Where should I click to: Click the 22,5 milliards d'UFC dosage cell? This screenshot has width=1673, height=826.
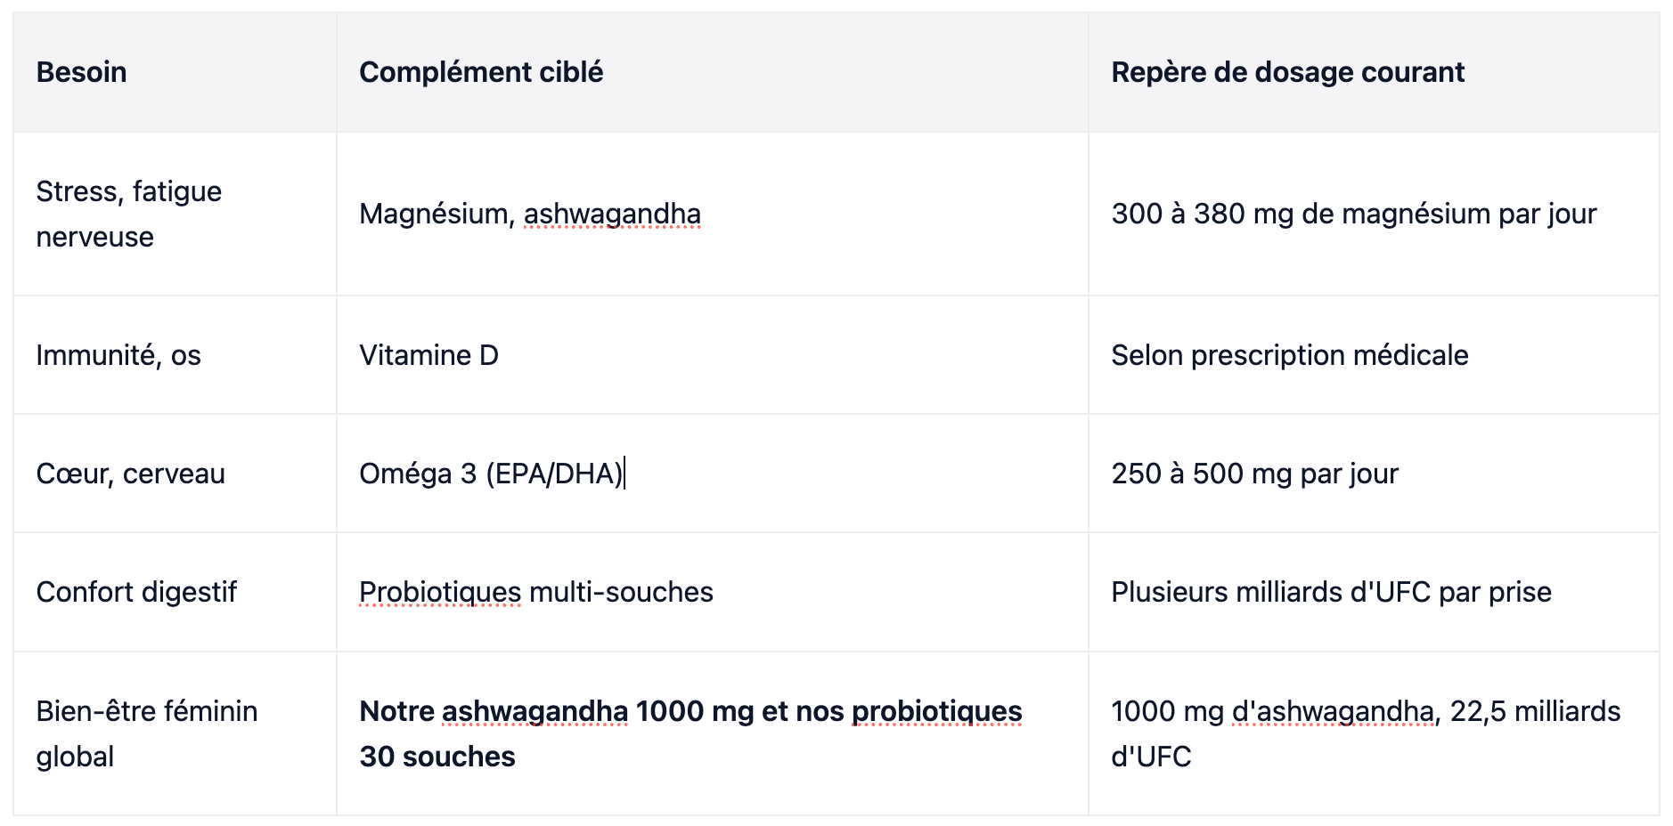[x=1374, y=733]
